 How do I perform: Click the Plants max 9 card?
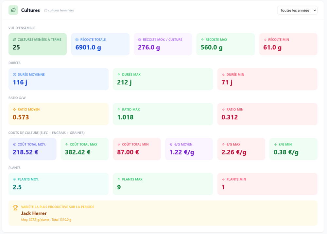coord(163,184)
